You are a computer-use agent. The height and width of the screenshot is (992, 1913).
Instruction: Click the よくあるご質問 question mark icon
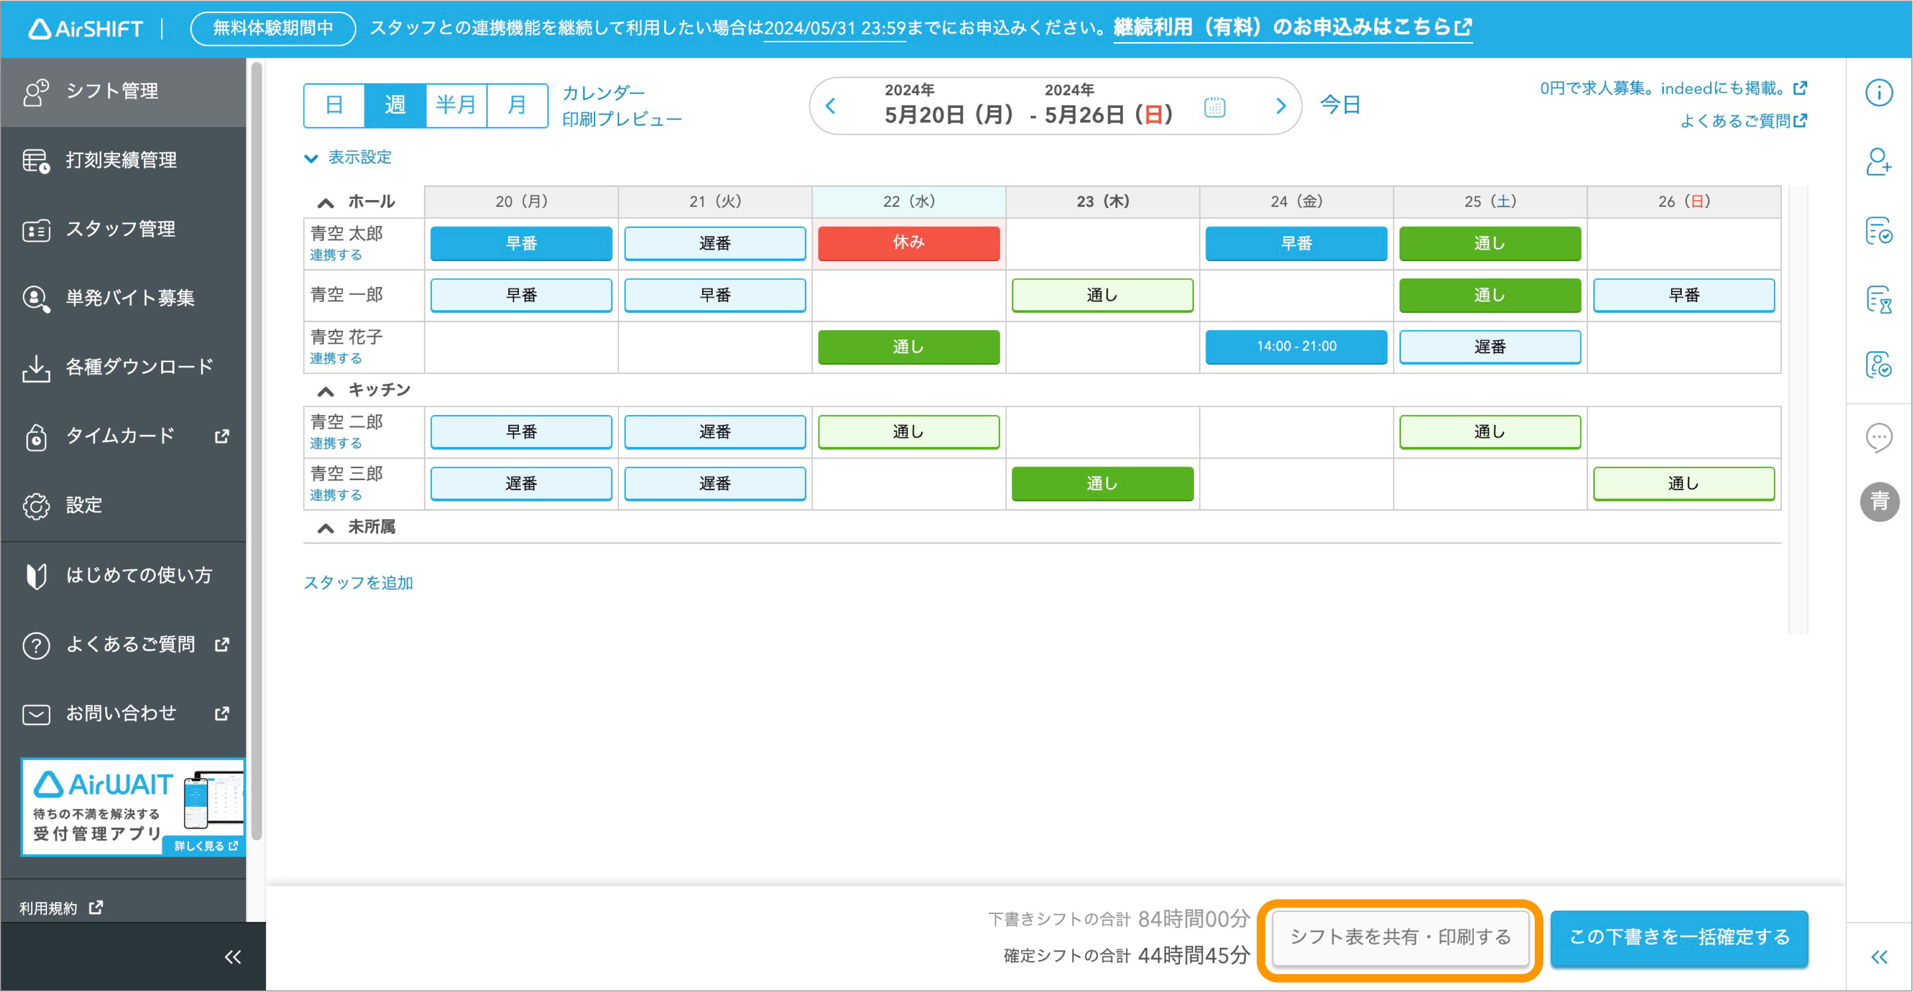point(36,644)
